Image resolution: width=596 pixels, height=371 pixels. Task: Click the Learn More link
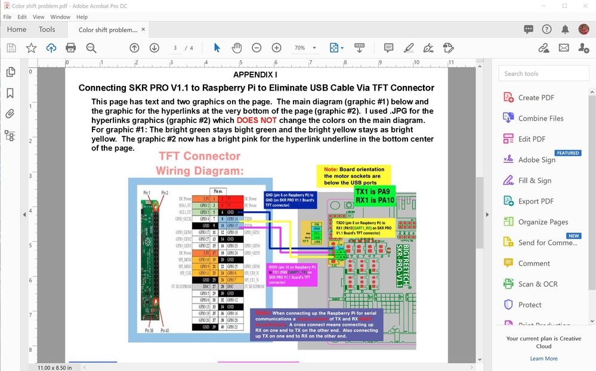543,358
